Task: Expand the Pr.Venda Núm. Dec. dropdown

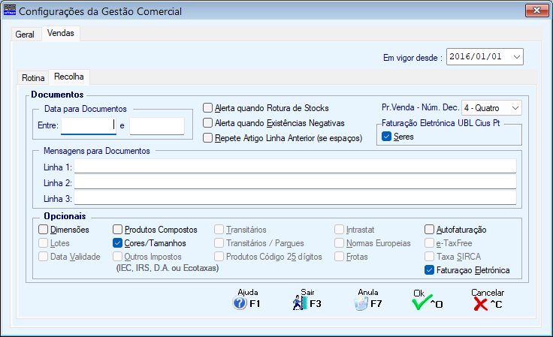Action: [x=515, y=108]
